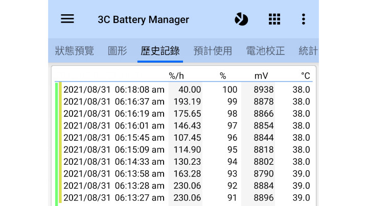Click the 8938 mV value

pos(264,89)
